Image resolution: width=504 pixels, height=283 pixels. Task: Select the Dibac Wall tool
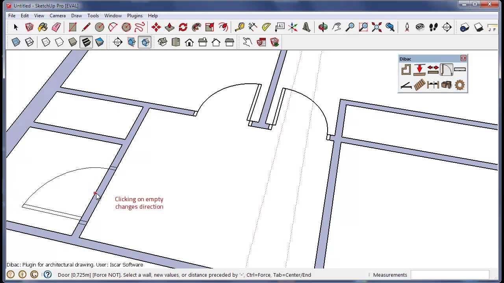pyautogui.click(x=406, y=70)
